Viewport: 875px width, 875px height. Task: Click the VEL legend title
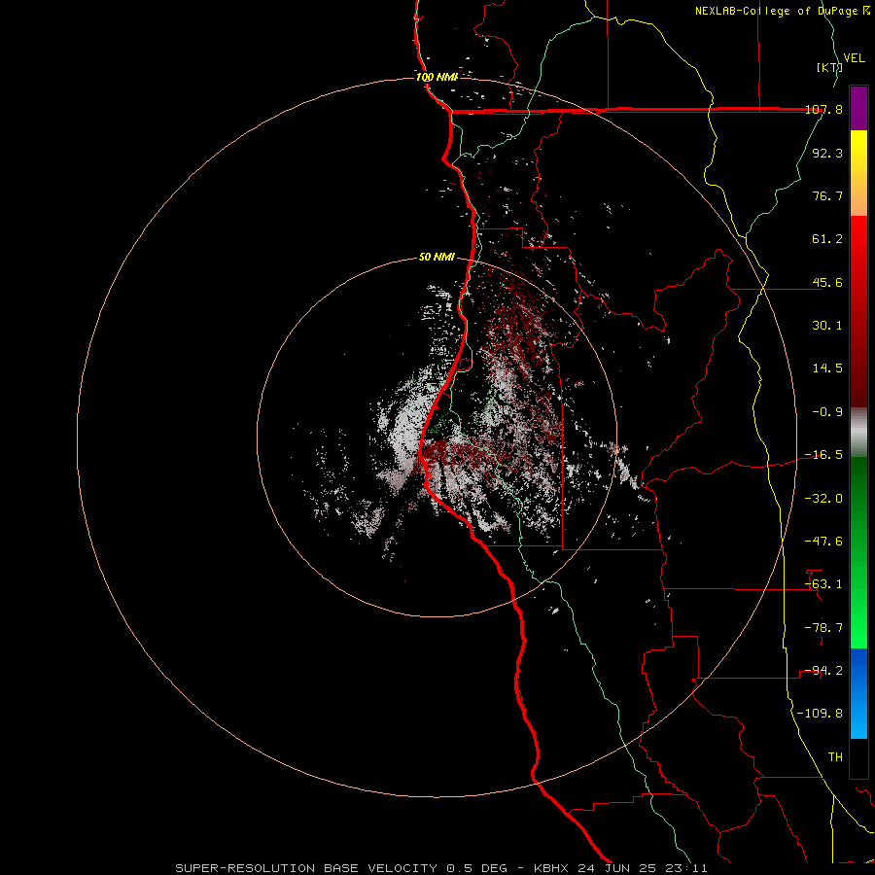tap(854, 58)
